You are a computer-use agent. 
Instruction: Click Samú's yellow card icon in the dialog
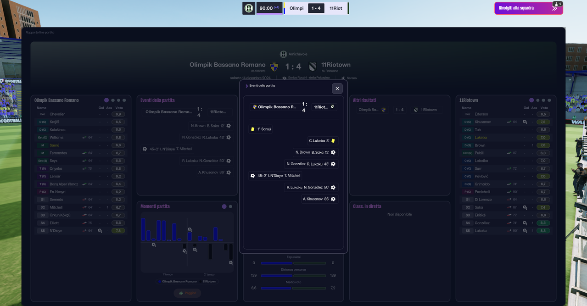(252, 129)
